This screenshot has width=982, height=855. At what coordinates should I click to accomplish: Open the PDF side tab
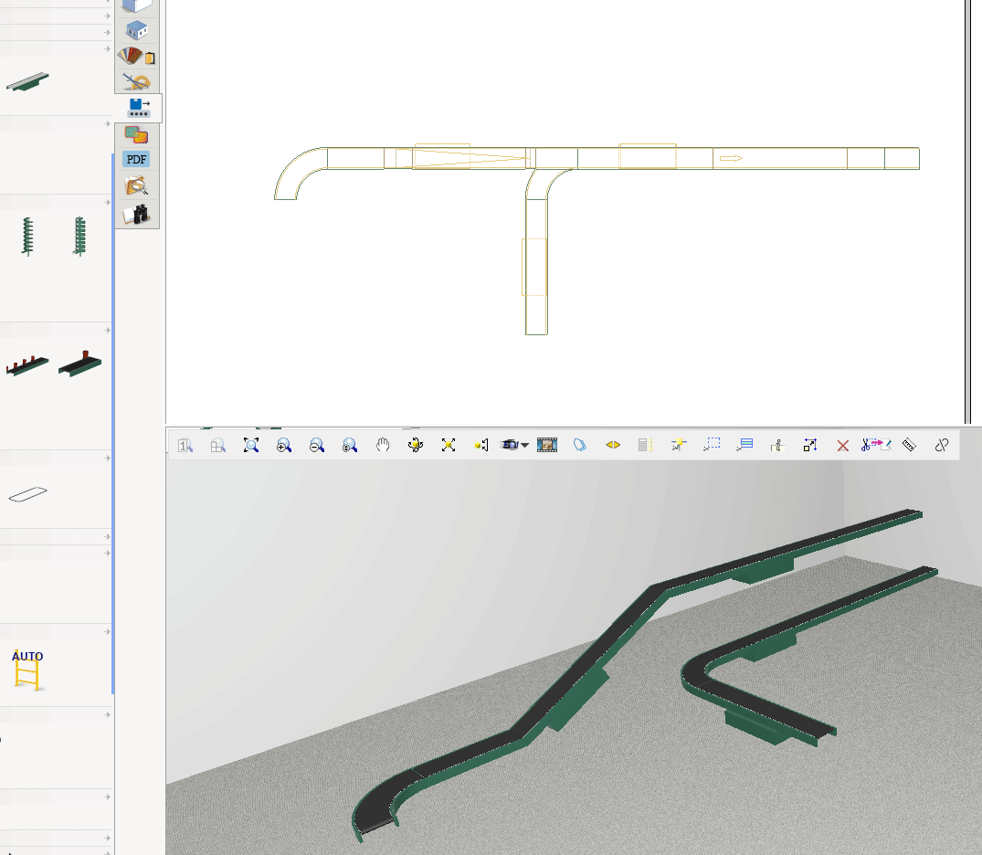[136, 159]
